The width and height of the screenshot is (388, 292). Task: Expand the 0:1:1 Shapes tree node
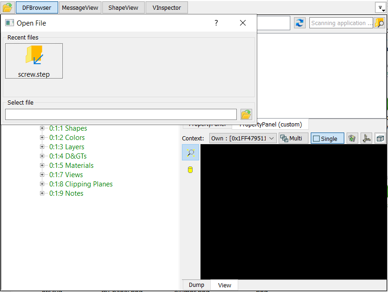point(42,128)
